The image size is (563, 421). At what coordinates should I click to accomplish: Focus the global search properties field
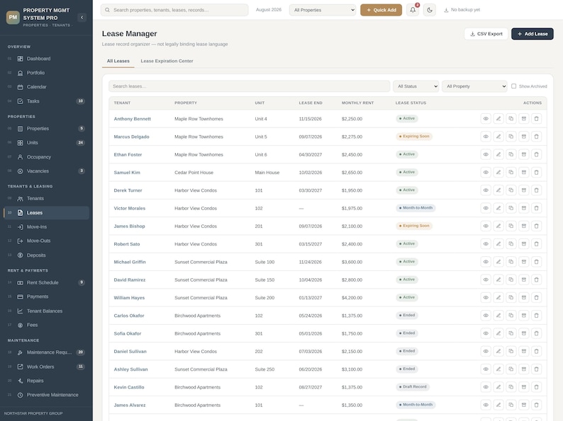click(x=174, y=10)
